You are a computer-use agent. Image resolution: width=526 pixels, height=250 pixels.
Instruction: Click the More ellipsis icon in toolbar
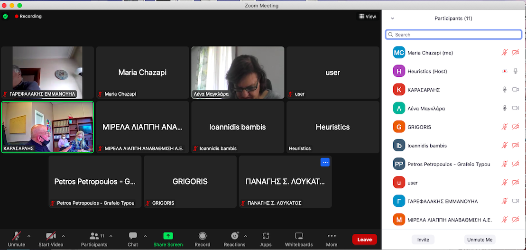332,236
